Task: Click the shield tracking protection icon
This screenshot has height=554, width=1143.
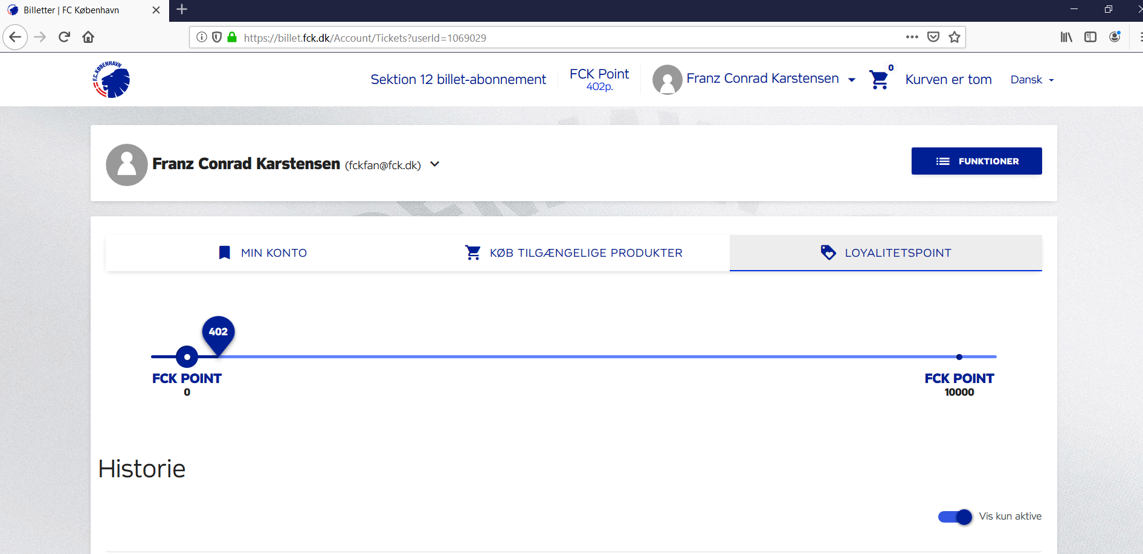Action: click(217, 37)
